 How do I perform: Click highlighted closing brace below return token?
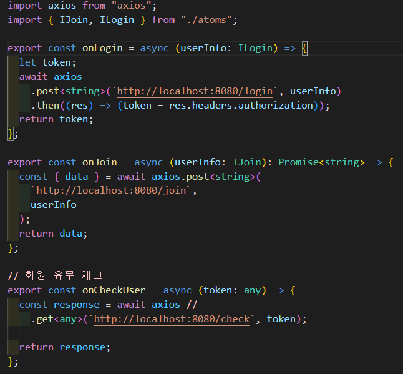point(11,134)
